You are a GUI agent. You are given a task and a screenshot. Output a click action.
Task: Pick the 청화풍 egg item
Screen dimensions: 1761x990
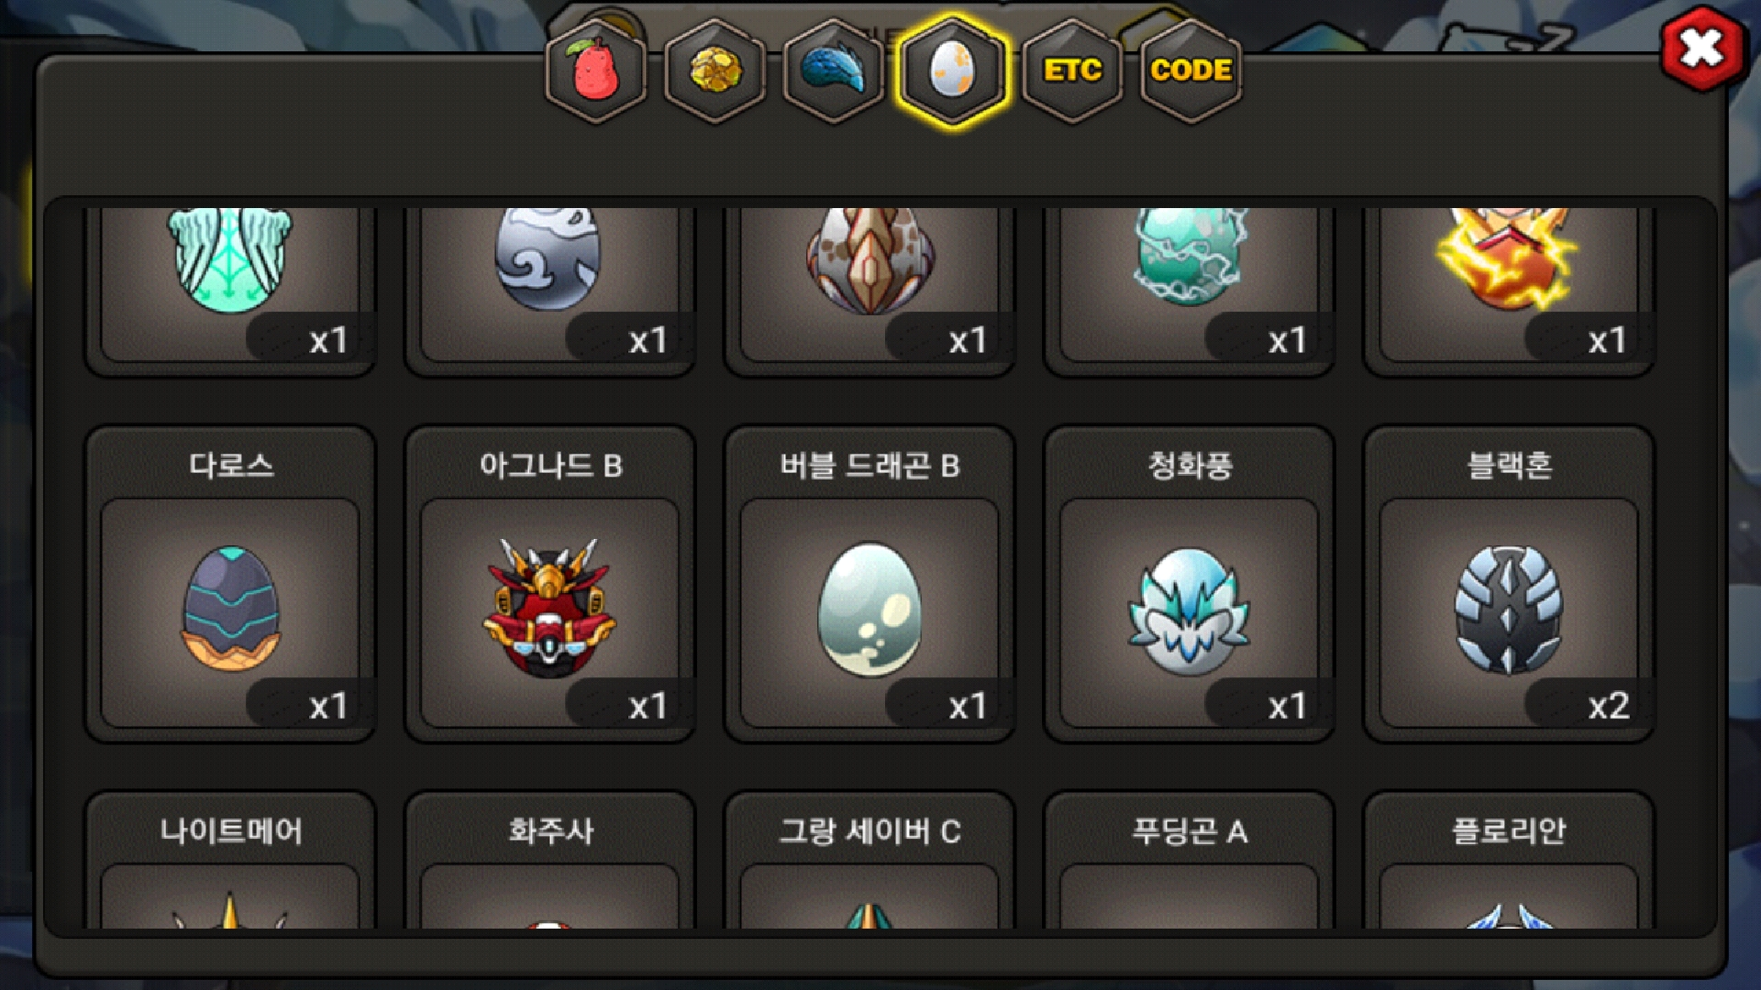(1190, 584)
